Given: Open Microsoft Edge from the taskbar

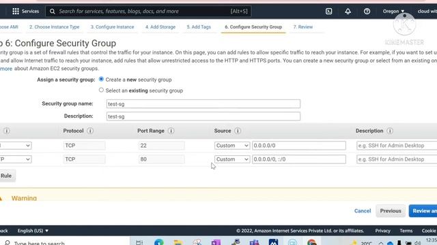Looking at the screenshot, I should pos(159,242).
